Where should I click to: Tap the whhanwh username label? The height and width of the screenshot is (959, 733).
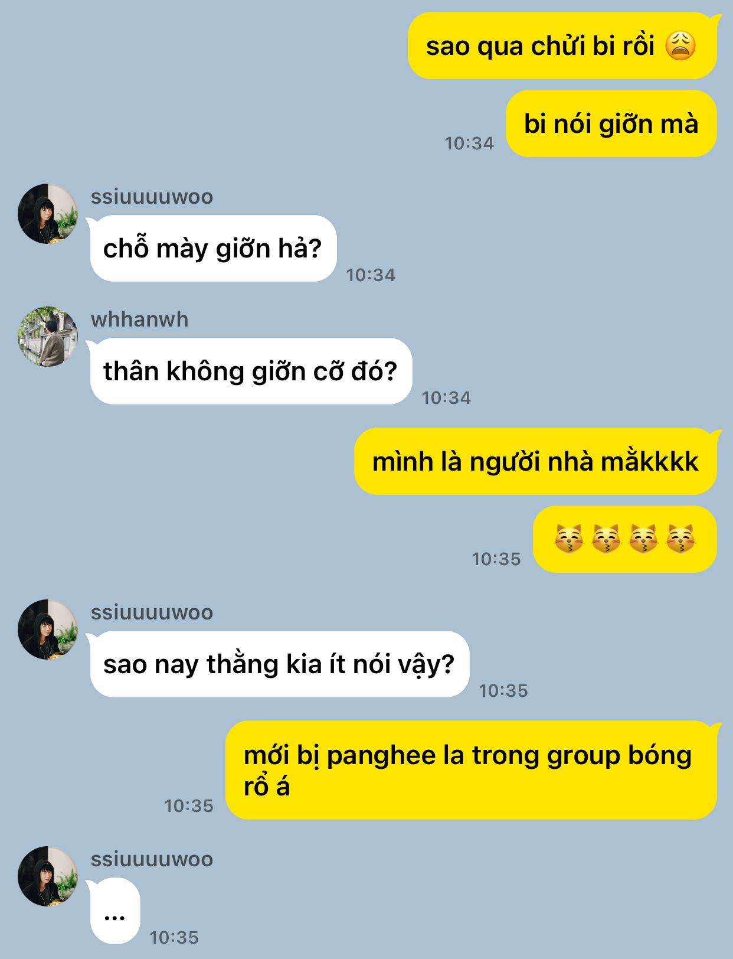(139, 319)
